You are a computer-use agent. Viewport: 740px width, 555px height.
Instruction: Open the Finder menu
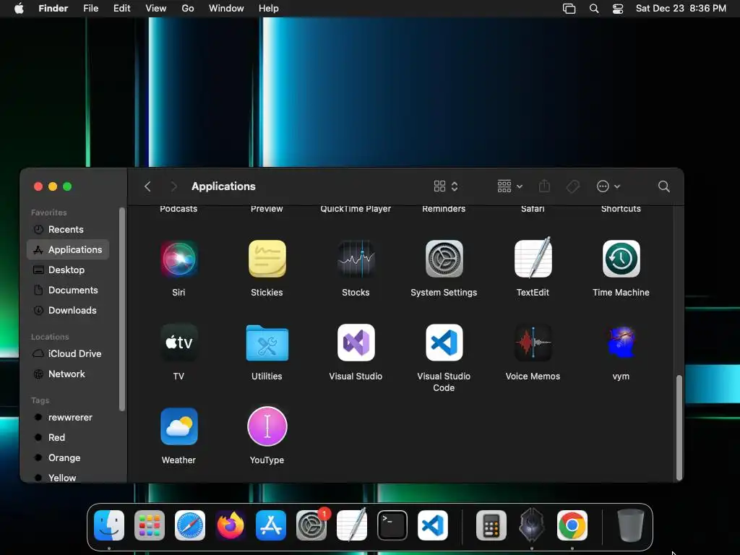point(53,8)
